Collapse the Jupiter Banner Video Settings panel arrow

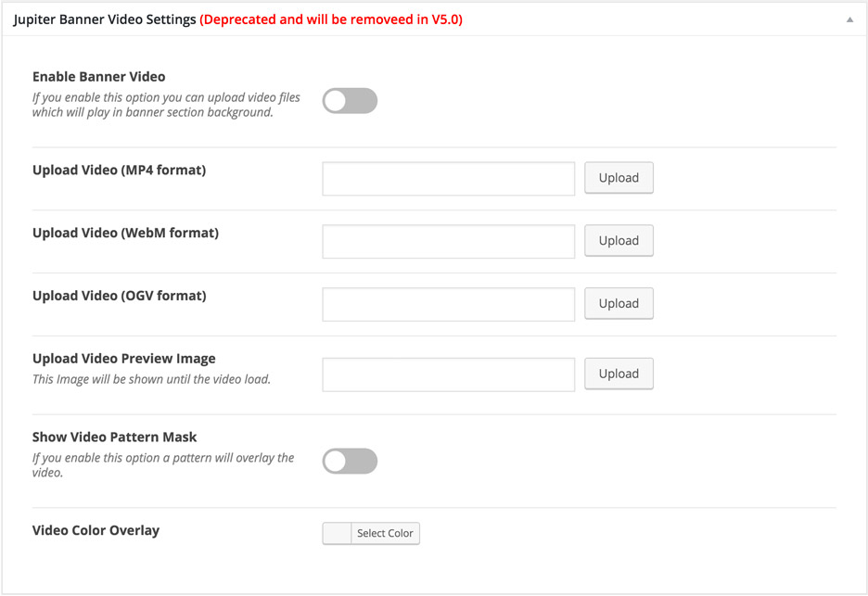click(849, 19)
